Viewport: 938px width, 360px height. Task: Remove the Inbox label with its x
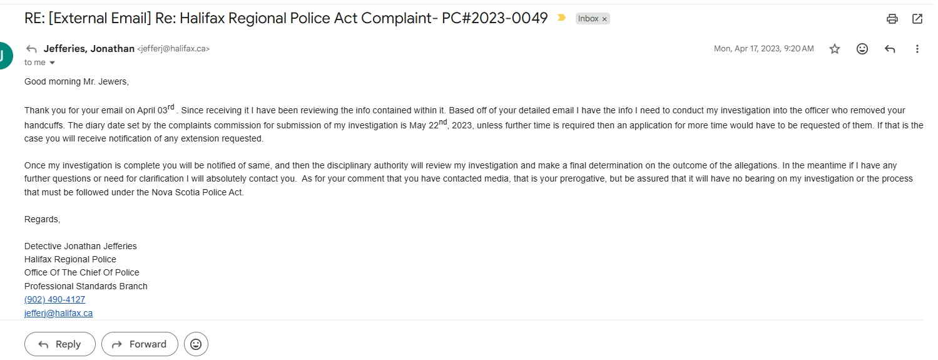point(604,19)
